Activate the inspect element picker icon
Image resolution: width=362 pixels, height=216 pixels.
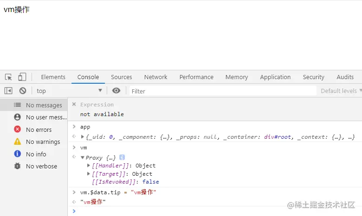point(8,77)
